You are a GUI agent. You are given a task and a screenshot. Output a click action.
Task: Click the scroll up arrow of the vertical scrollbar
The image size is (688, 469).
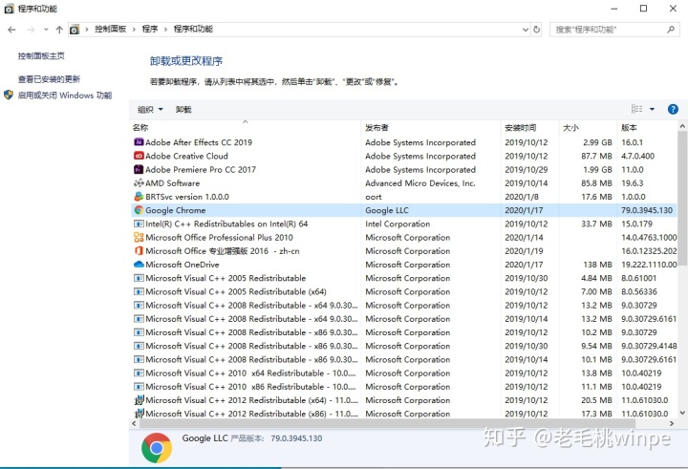(682, 126)
